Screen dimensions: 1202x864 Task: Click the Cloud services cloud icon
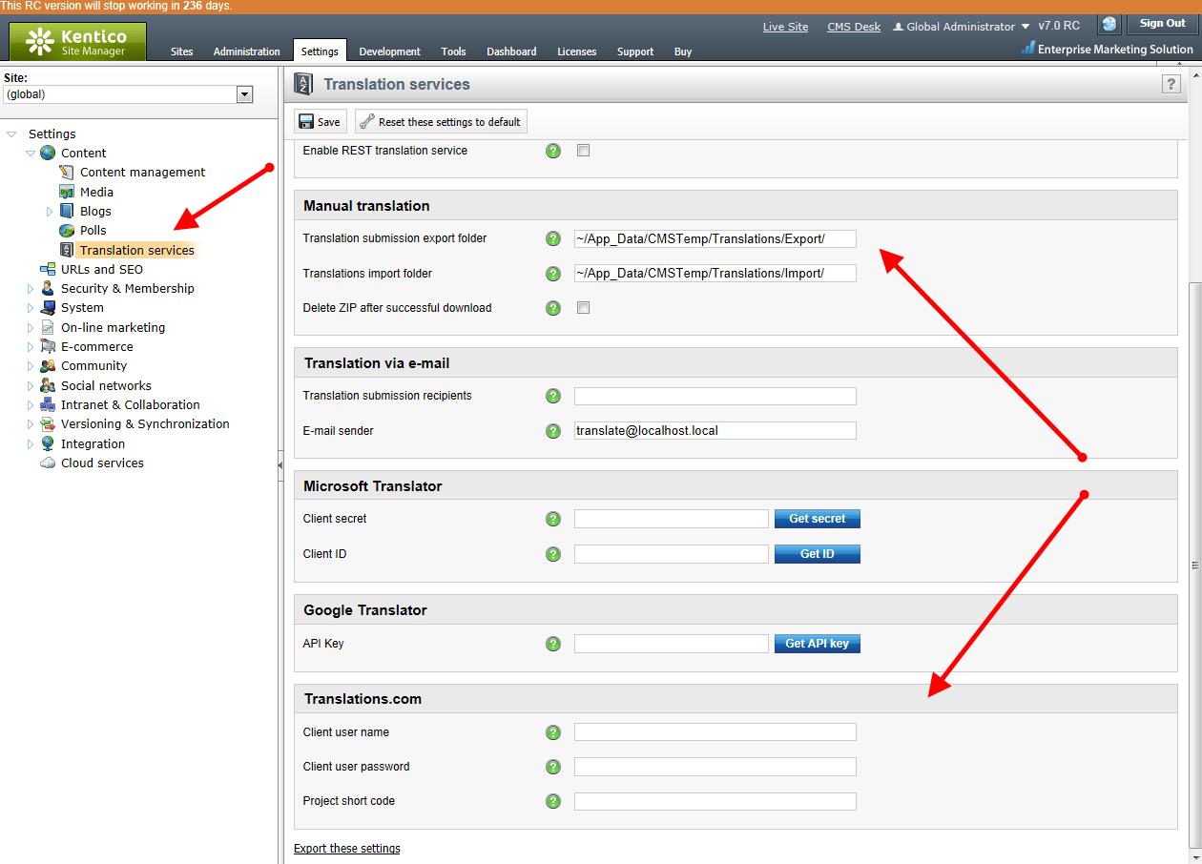tap(48, 463)
